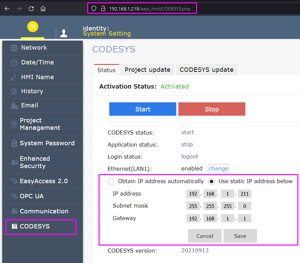This screenshot has height=263, width=300.
Task: Open the Status tab
Action: tap(107, 70)
